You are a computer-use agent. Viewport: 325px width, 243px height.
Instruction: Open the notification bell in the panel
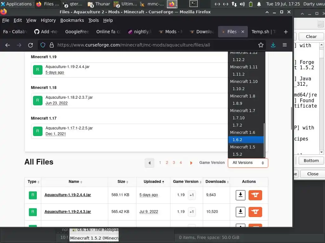tap(259, 4)
